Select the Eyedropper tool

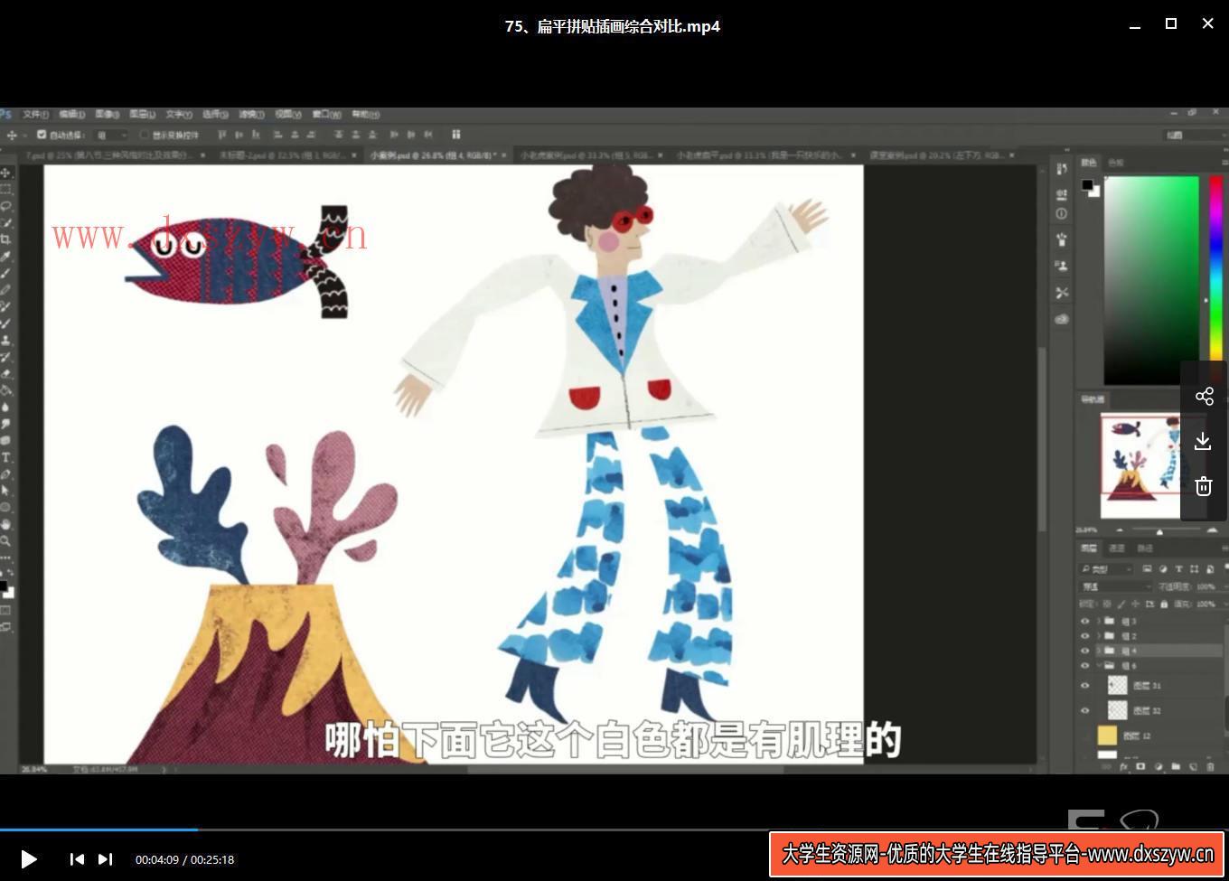(6, 257)
